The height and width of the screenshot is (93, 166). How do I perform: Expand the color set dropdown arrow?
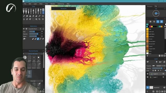pos(165,27)
